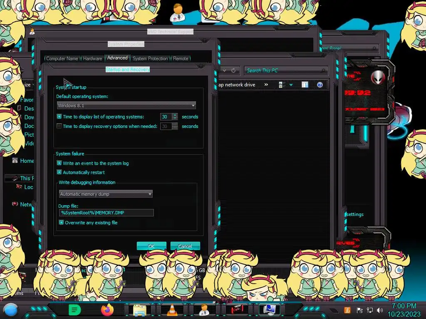This screenshot has width=426, height=319.
Task: Open explorer Help question mark icon
Action: point(320,85)
